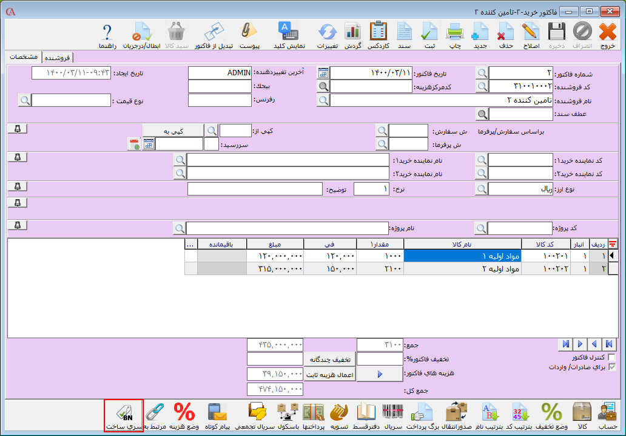This screenshot has height=436, width=626.
Task: Open the سریال barcode icon
Action: coord(394,415)
